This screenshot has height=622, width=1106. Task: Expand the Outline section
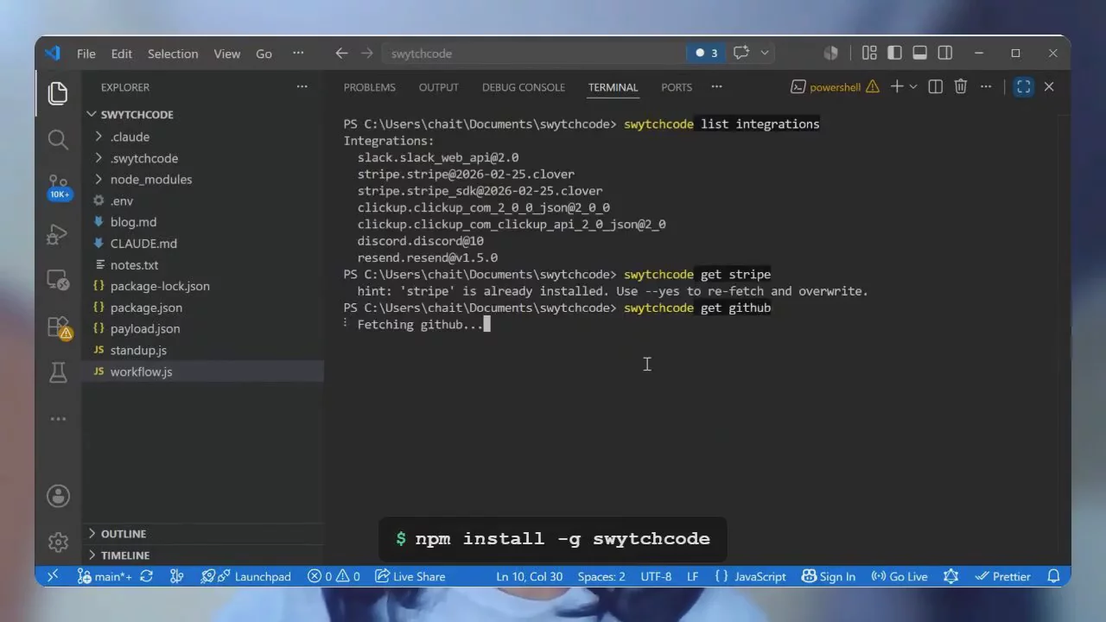pyautogui.click(x=203, y=534)
